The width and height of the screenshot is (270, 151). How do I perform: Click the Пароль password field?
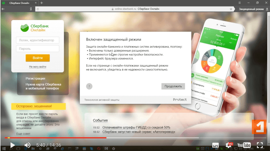pos(37,49)
